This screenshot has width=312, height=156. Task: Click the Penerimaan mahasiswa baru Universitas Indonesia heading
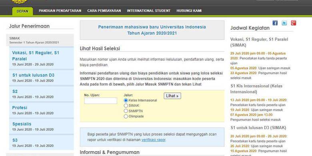pos(152,30)
